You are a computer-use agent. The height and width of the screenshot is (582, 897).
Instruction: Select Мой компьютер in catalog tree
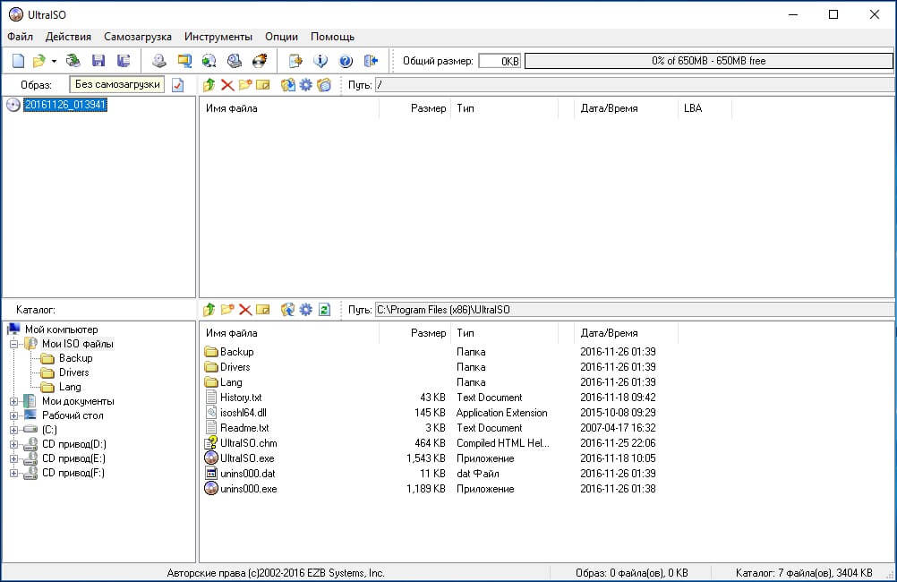click(x=61, y=330)
